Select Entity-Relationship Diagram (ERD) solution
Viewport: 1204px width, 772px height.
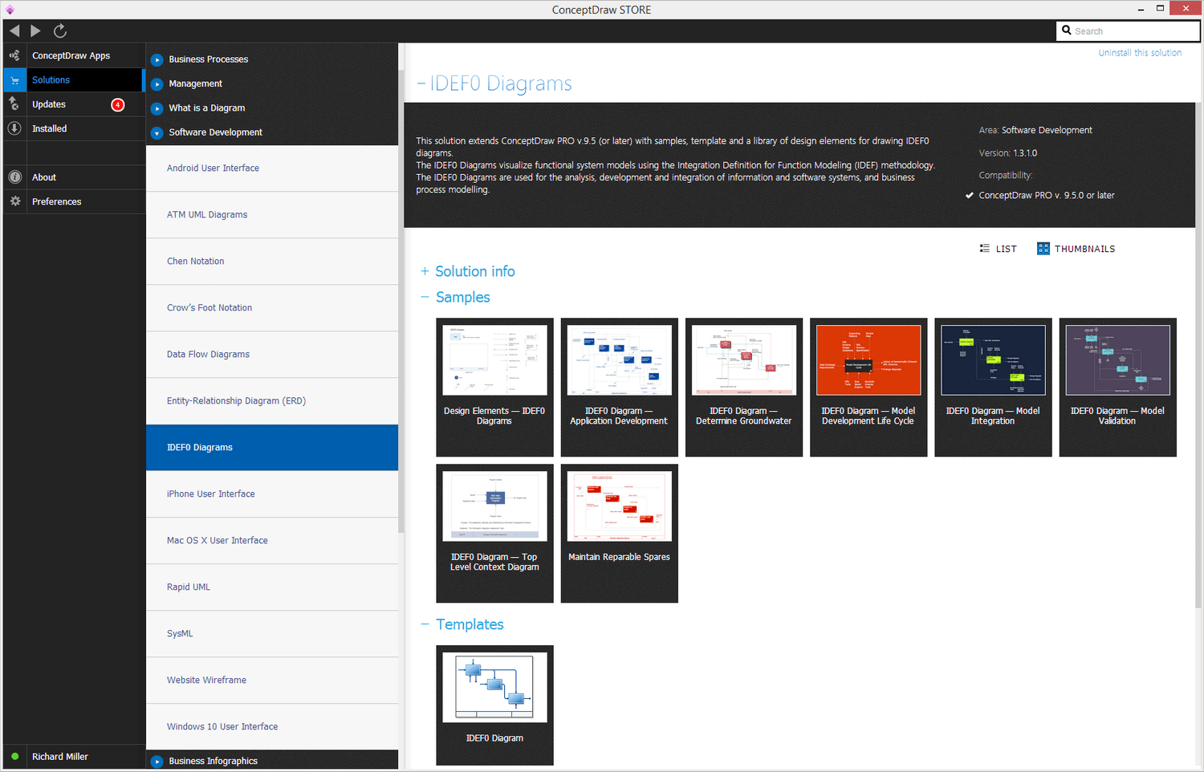[272, 401]
